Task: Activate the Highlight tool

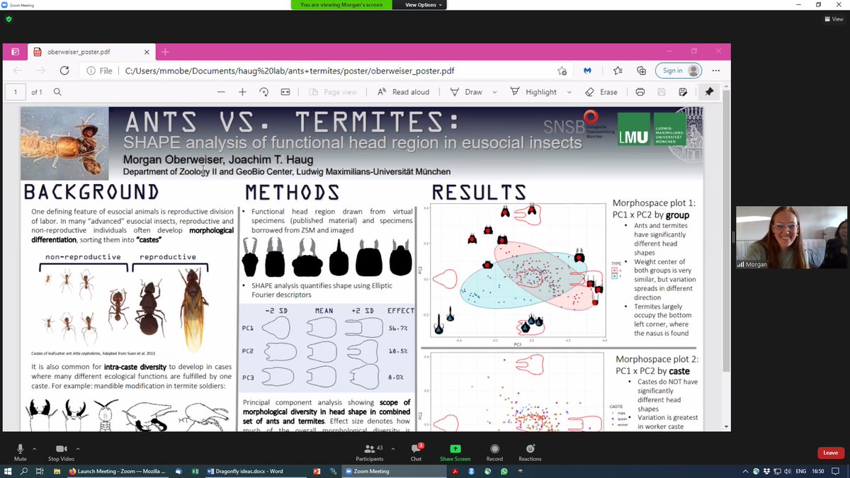Action: click(x=533, y=92)
